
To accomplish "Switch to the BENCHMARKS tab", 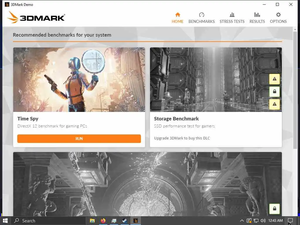I will pyautogui.click(x=202, y=18).
